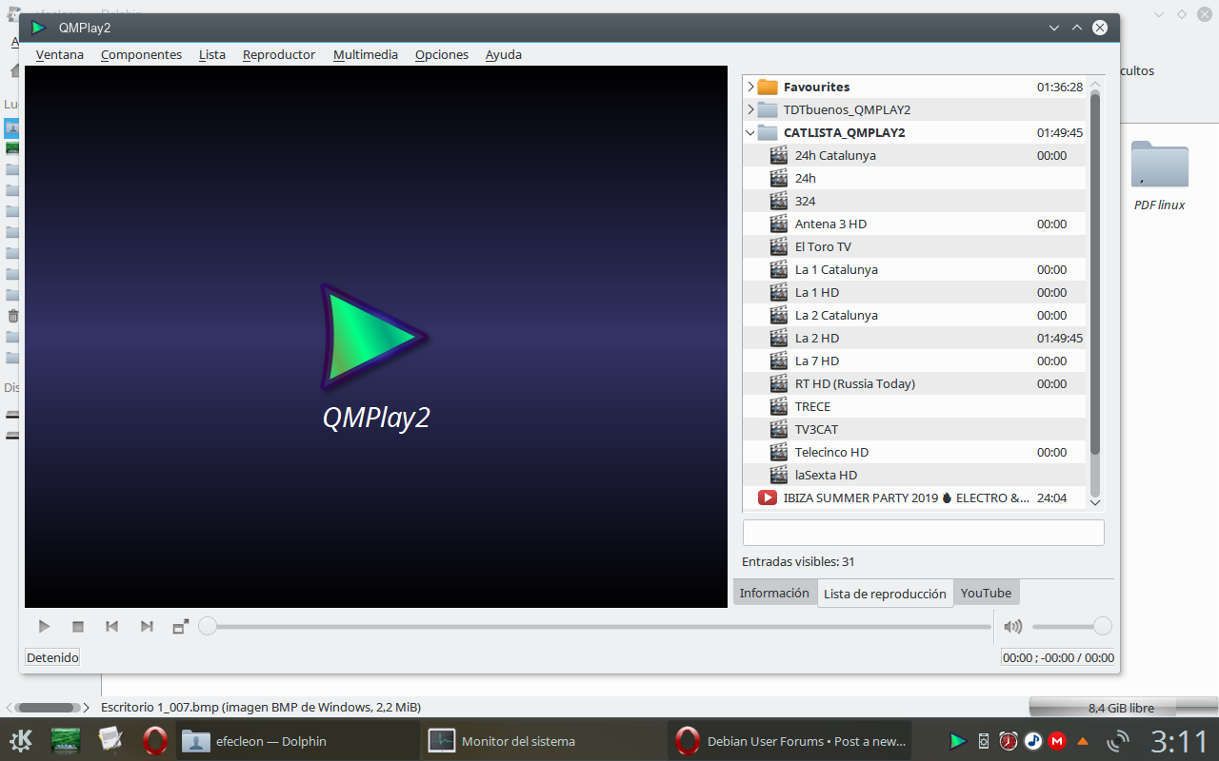Select the 24h playlist entry

point(914,178)
